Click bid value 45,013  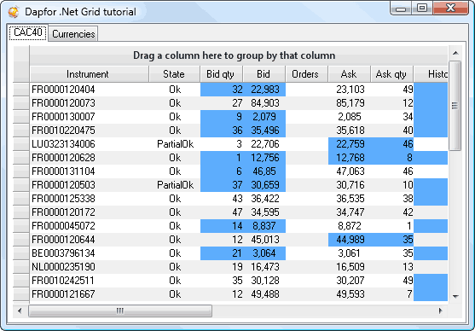(x=265, y=240)
